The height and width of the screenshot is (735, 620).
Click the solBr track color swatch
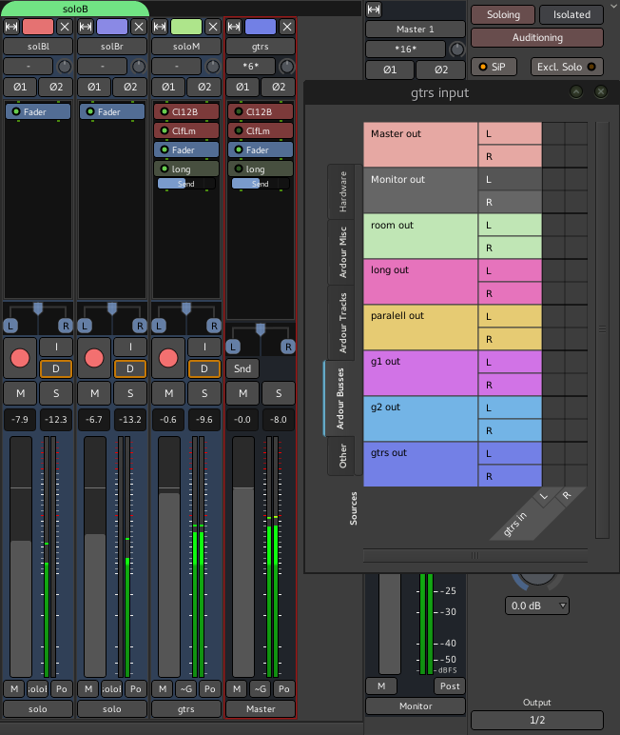tap(112, 27)
